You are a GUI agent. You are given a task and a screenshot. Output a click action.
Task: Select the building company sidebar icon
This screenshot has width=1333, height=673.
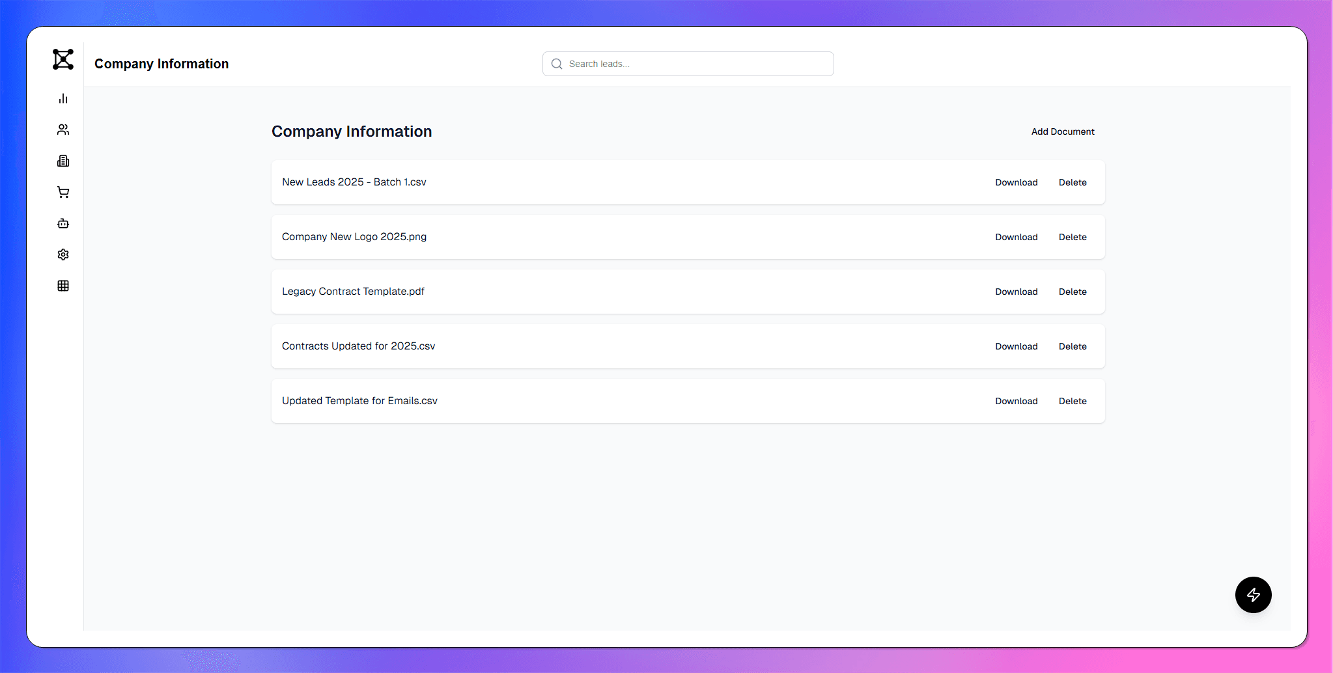63,161
